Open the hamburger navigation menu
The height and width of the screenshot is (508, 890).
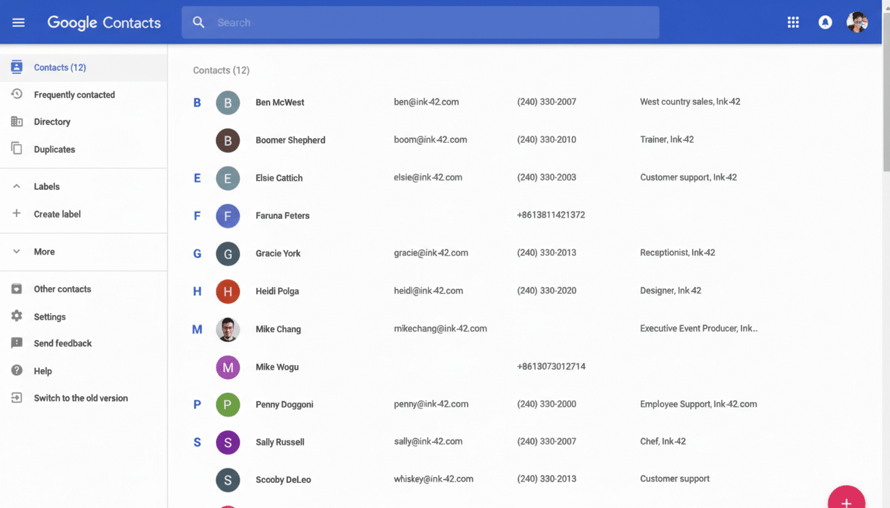18,22
